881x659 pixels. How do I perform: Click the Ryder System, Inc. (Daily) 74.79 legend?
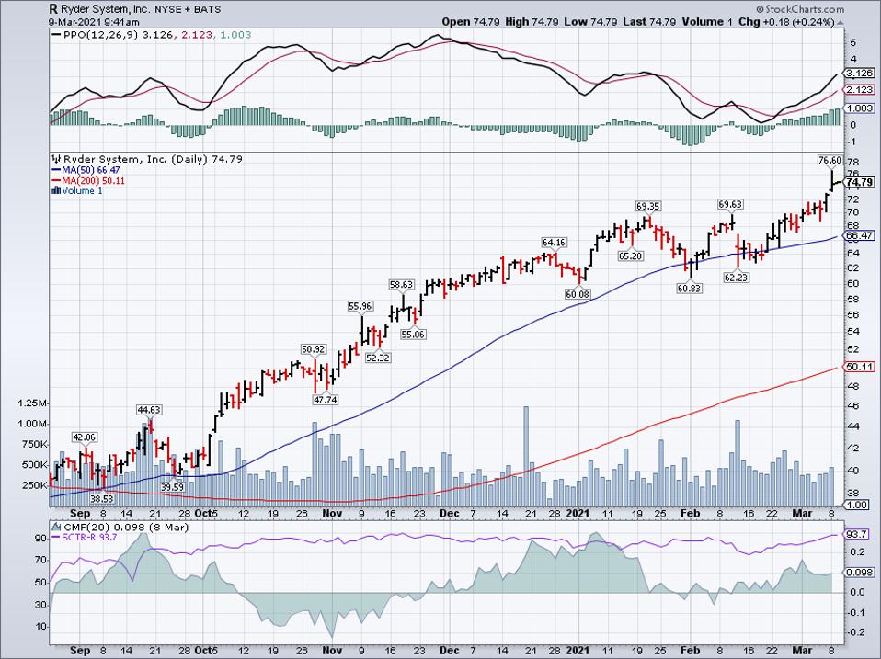(152, 159)
